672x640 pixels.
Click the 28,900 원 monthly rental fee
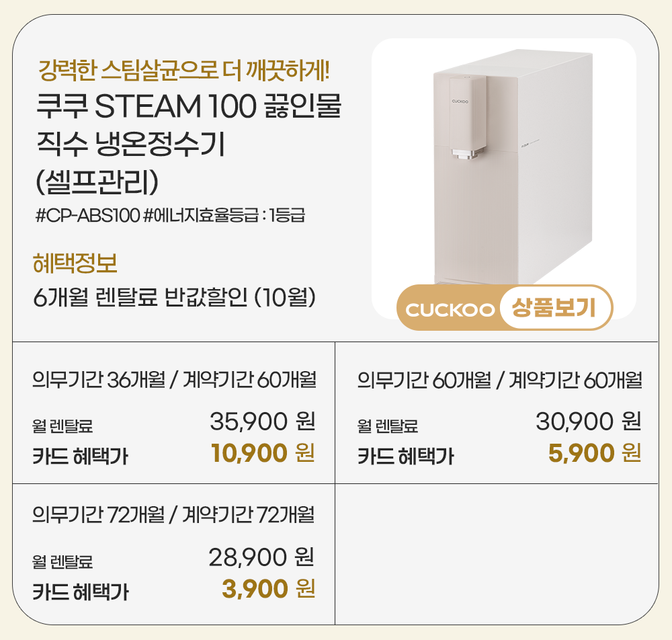[x=262, y=557]
